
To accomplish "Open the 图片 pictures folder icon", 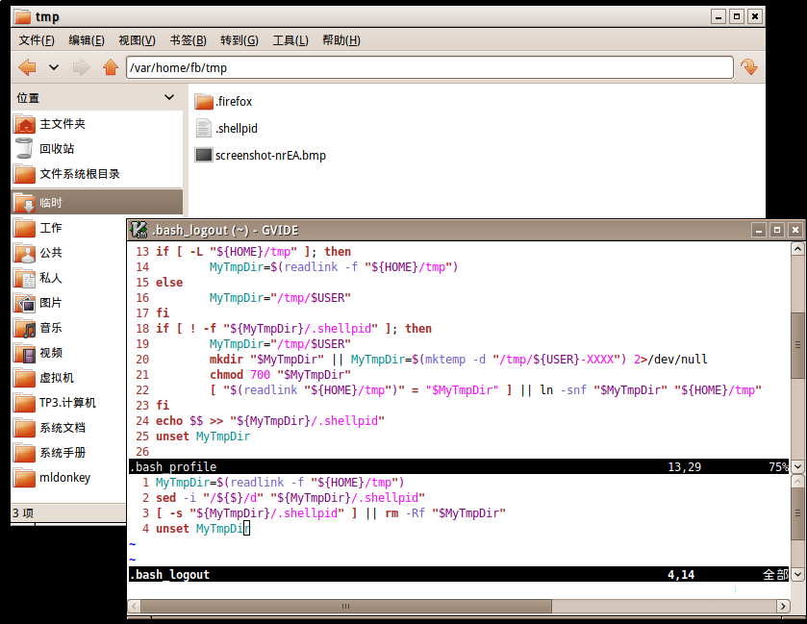I will 25,303.
